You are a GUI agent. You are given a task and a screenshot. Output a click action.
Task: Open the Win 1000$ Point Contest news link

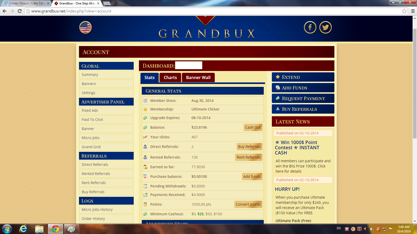[297, 147]
